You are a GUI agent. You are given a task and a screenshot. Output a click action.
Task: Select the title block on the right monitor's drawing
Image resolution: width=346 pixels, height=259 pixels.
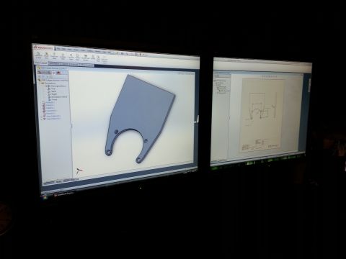(x=261, y=145)
